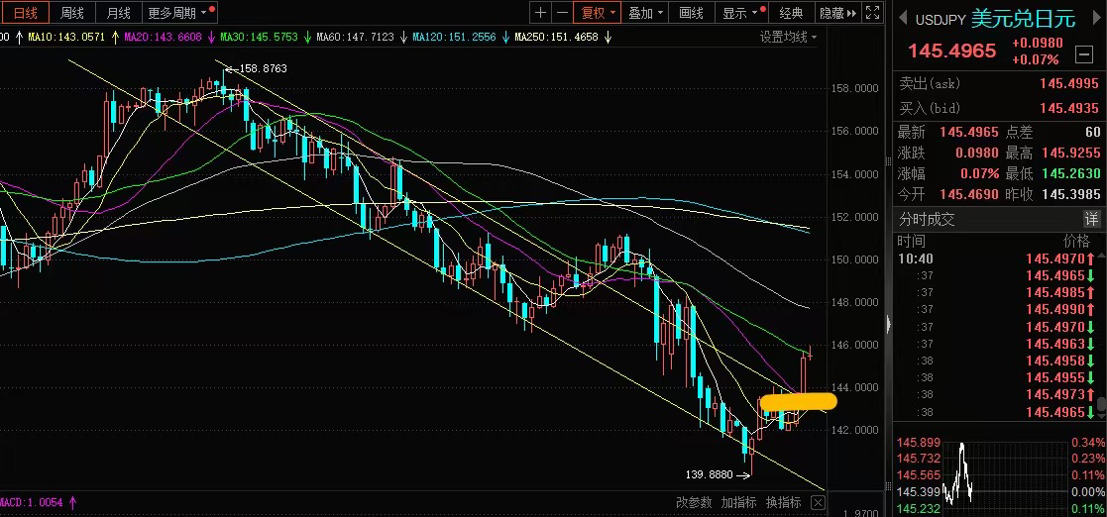Image resolution: width=1107 pixels, height=517 pixels.
Task: Toggle fullscreen chart view icon
Action: coord(873,13)
